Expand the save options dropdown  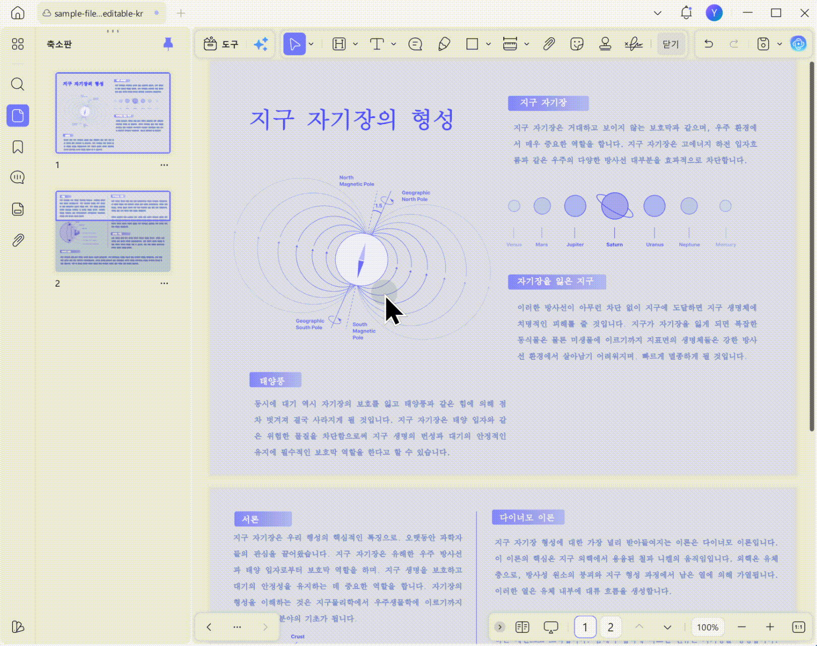tap(779, 44)
